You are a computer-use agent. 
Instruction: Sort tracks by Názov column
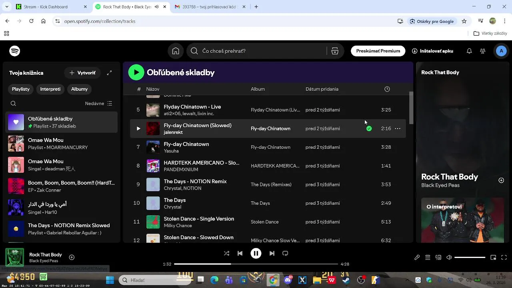[153, 89]
